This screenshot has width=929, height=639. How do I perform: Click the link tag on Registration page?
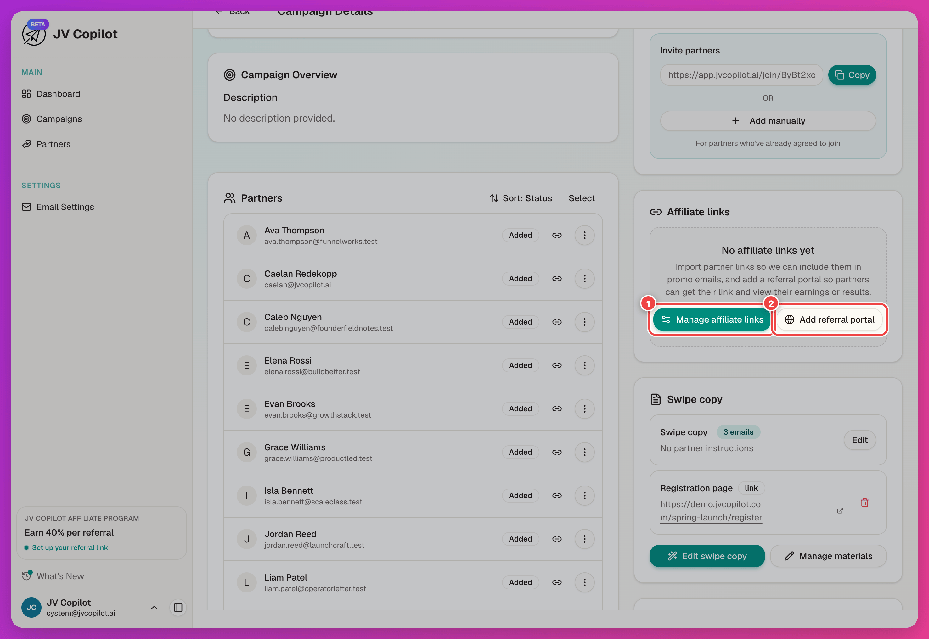751,488
